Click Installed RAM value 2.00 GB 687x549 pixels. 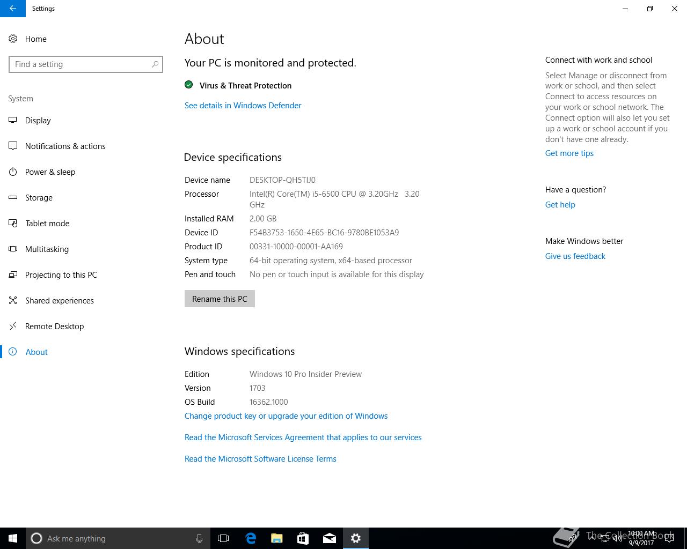click(263, 219)
